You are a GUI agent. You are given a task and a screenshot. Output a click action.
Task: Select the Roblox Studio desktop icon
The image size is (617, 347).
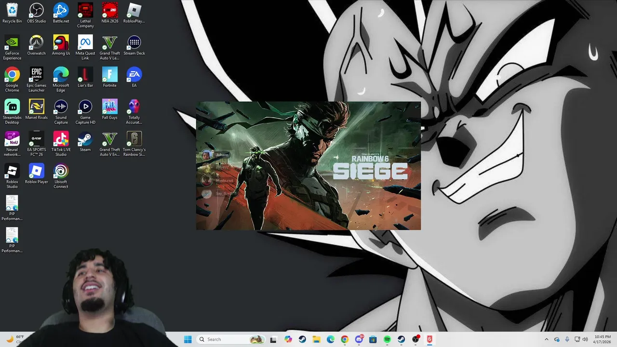pyautogui.click(x=12, y=176)
